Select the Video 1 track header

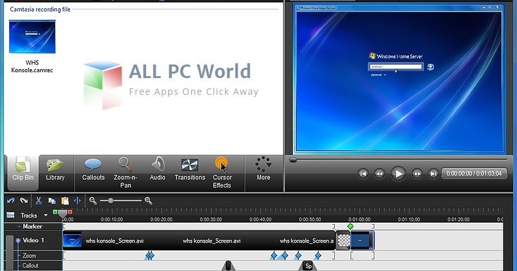[33, 241]
